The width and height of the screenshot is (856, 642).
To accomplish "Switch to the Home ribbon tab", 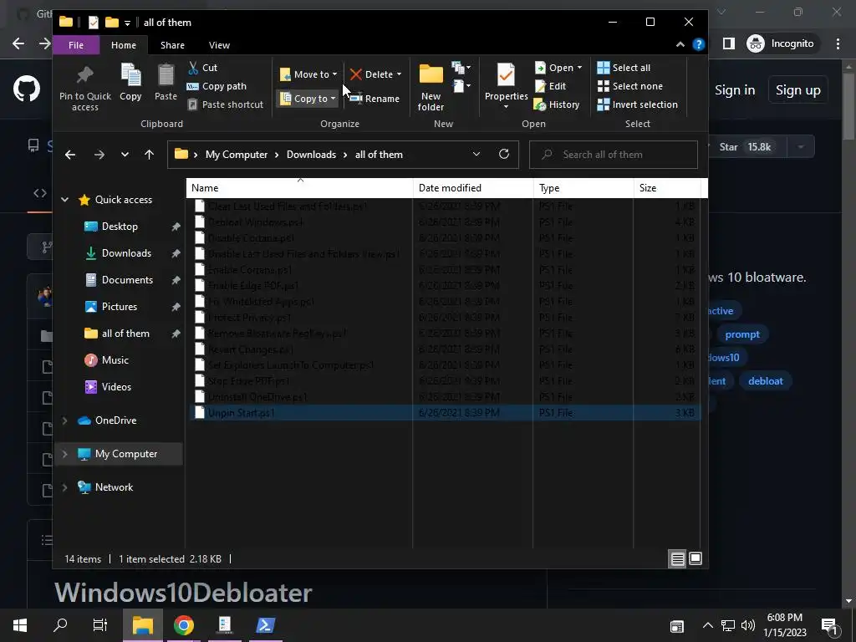I will click(x=124, y=45).
